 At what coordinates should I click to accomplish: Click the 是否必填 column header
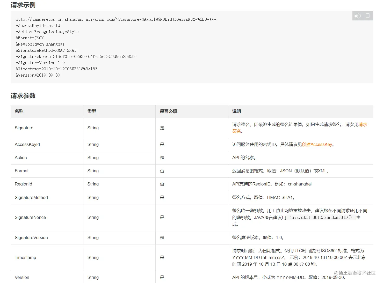[x=168, y=111]
